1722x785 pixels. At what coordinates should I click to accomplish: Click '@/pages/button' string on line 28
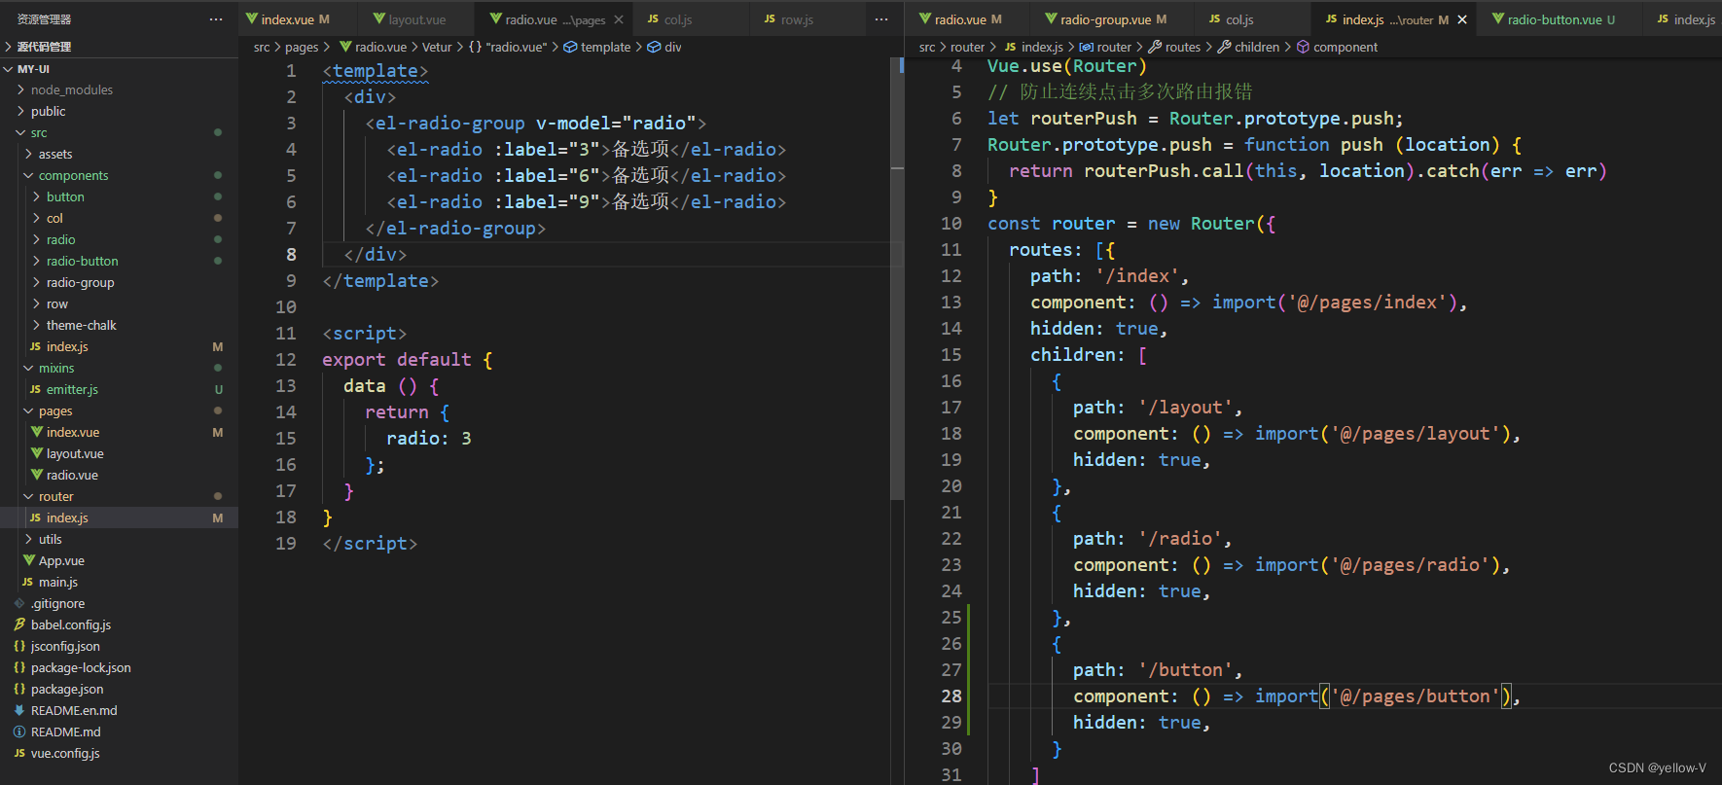pos(1416,696)
